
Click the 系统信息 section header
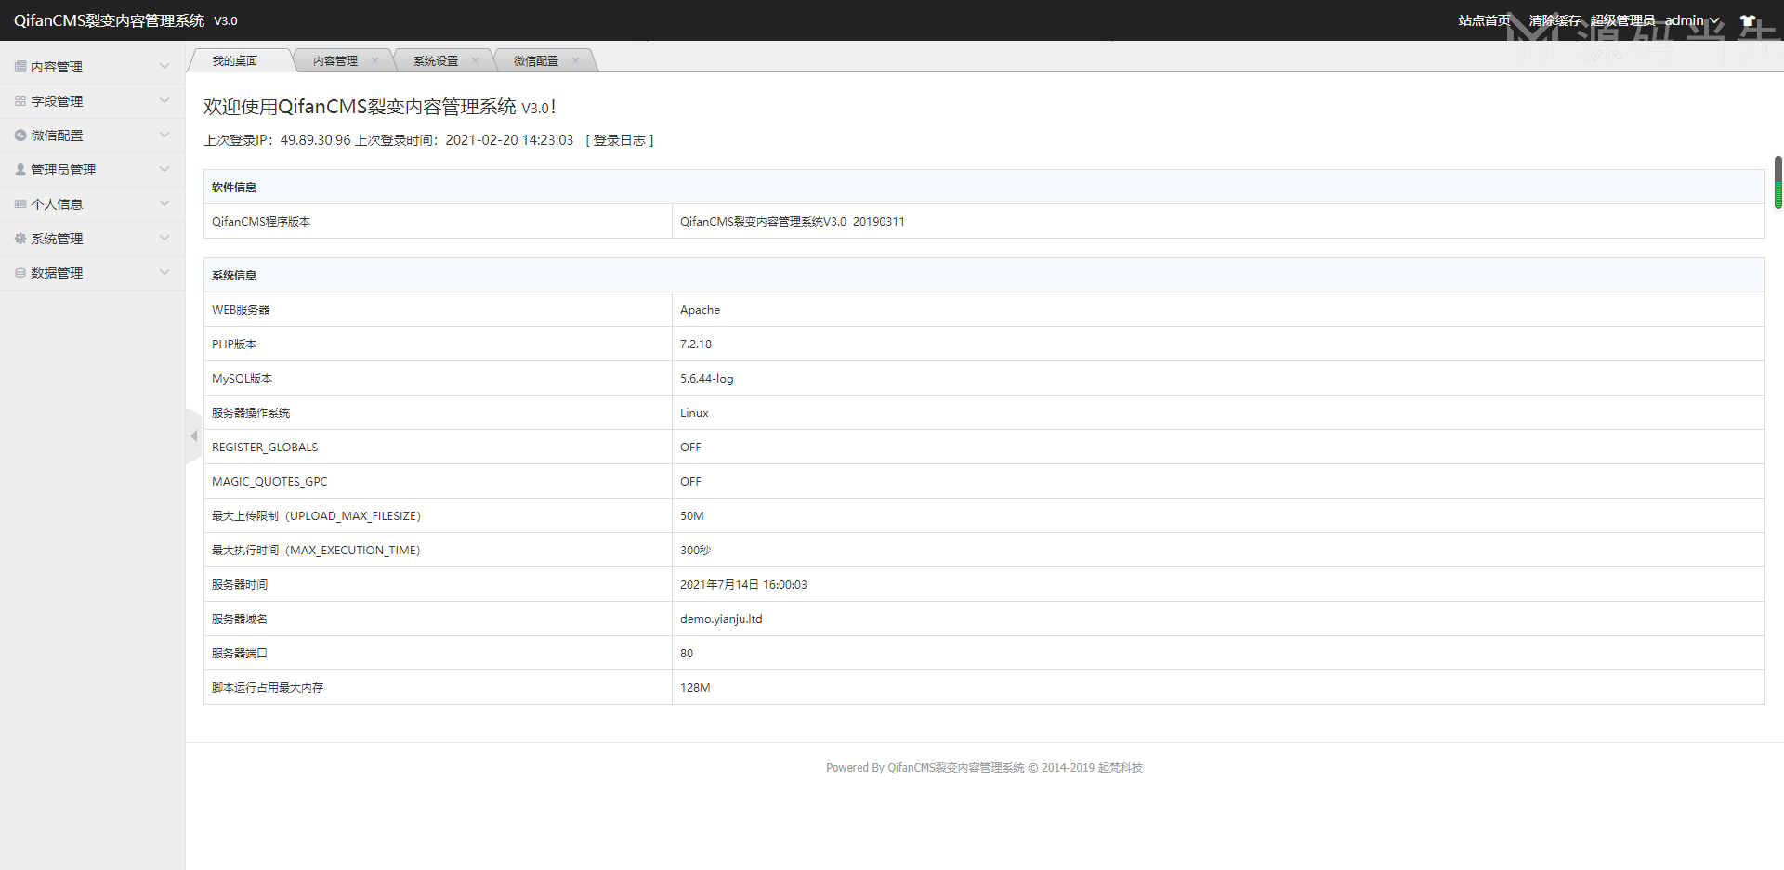point(234,276)
